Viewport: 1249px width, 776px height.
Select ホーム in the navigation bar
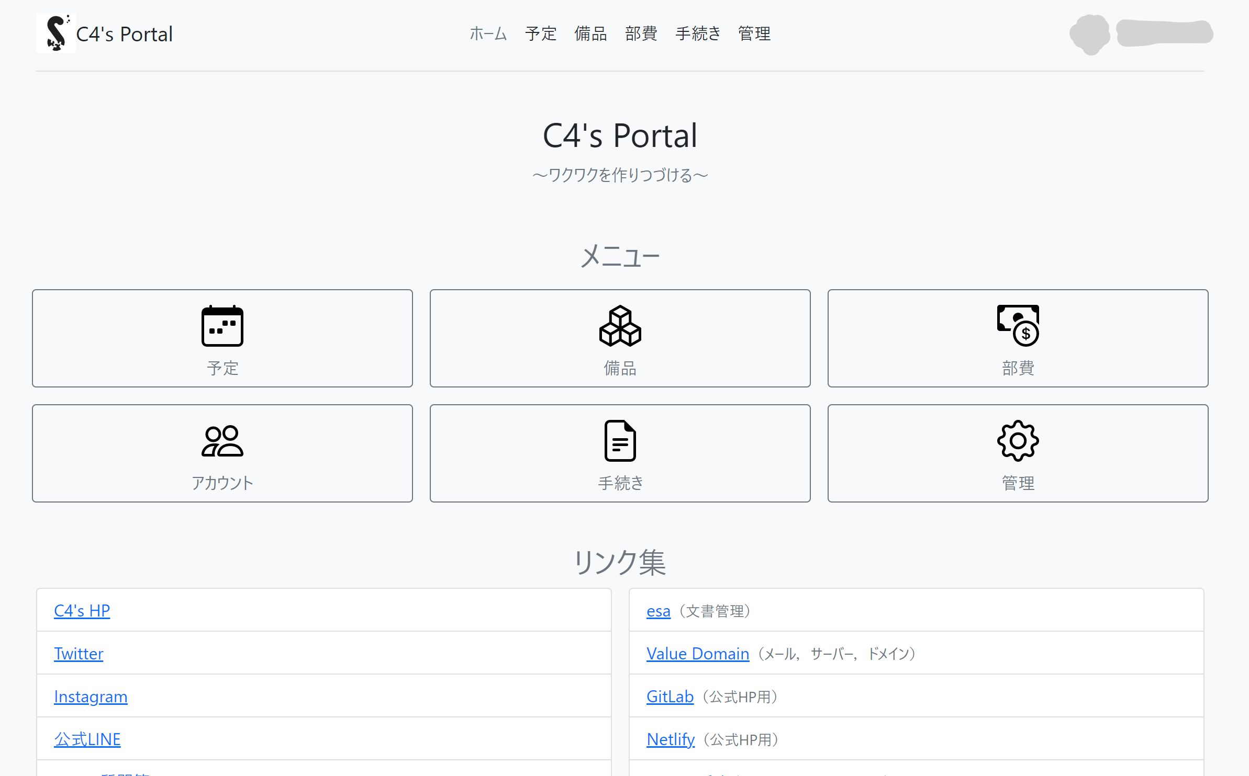488,33
